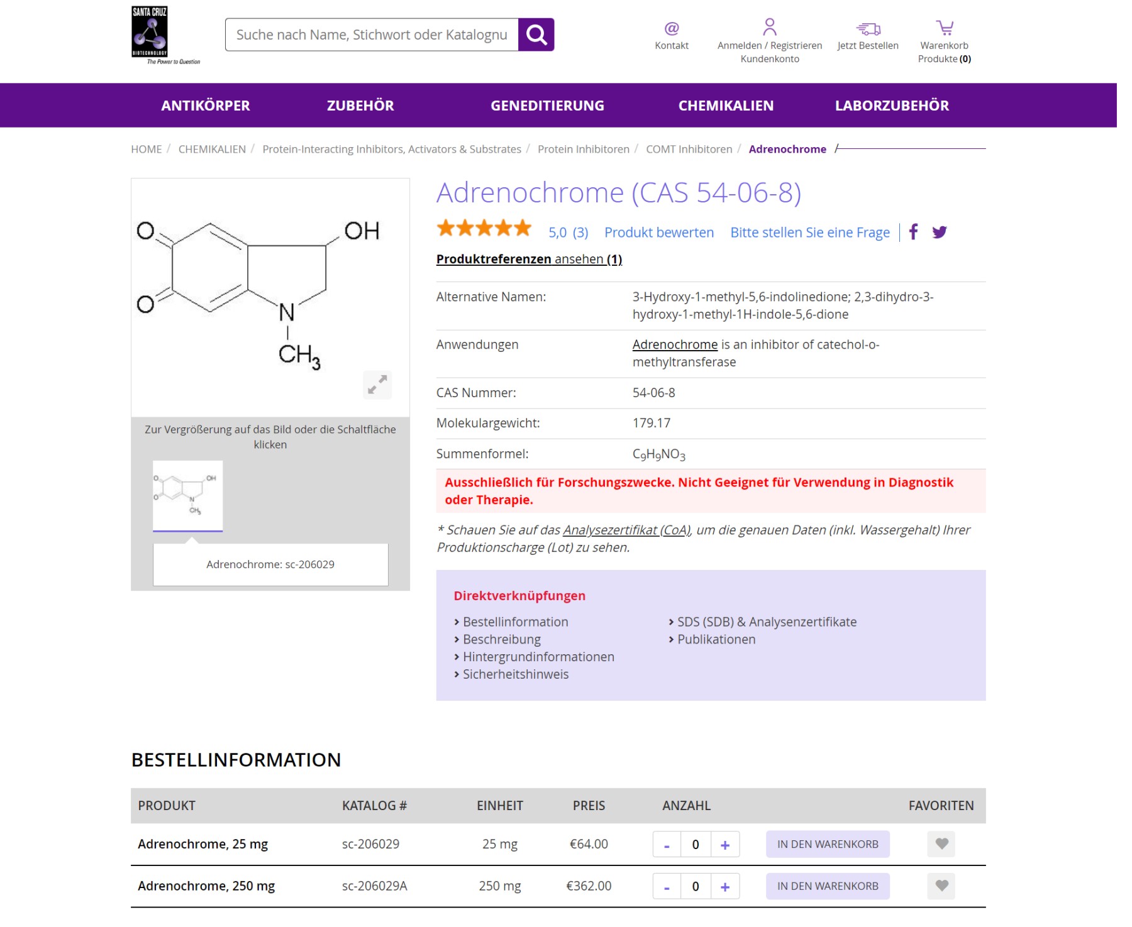Select the small Adrenochrome structure thumbnail
Viewport: 1132px width, 927px height.
(x=187, y=495)
